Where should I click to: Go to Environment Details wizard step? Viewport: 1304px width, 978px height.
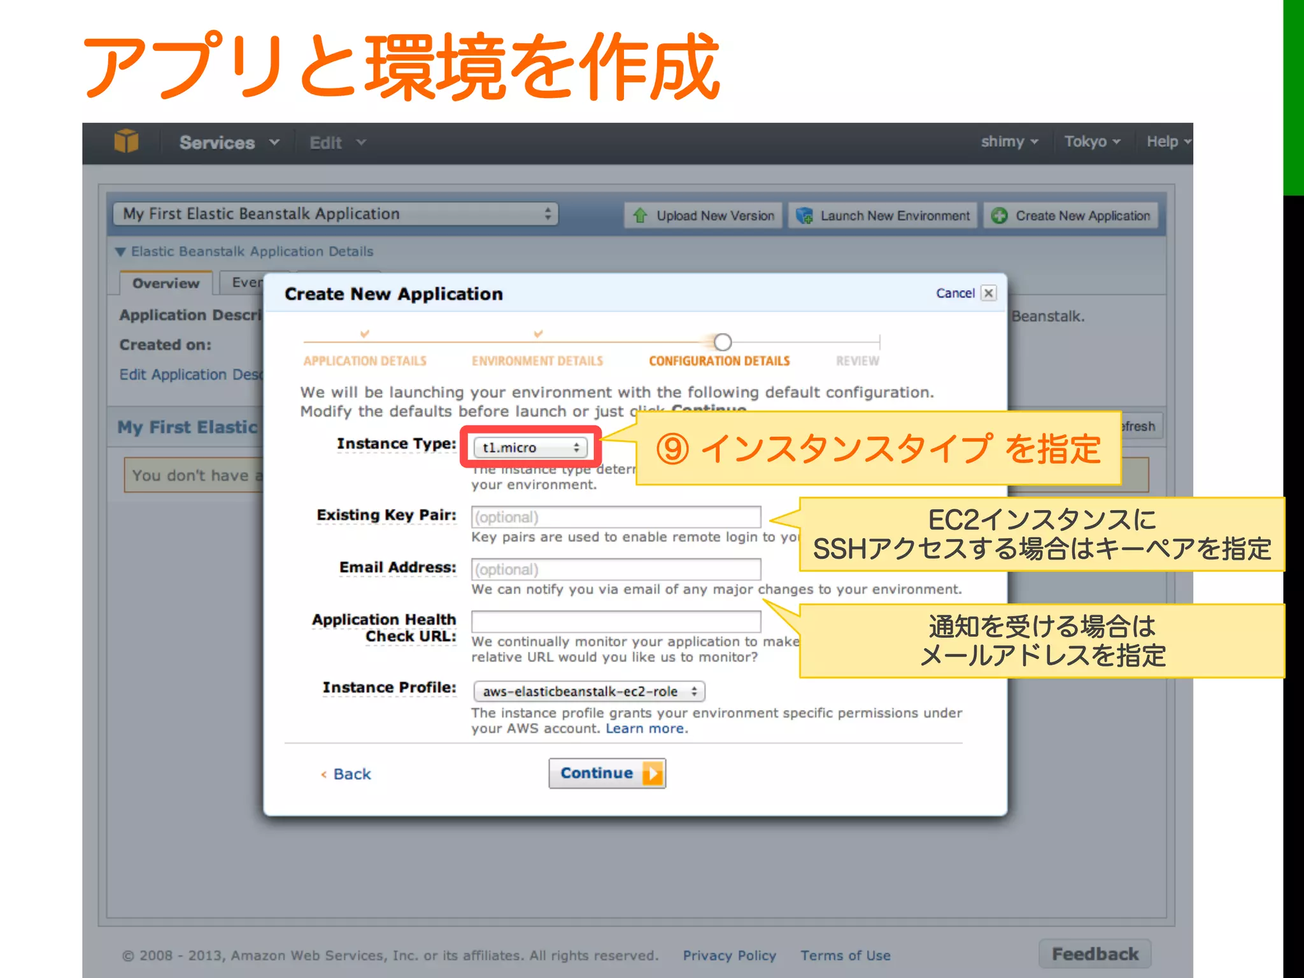[x=537, y=361]
